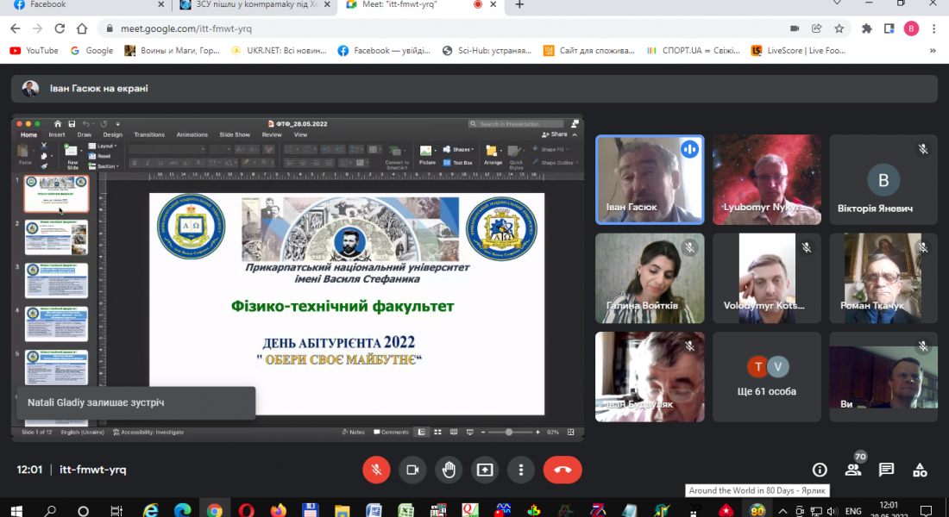
Task: Bookmark this page with the star icon
Action: (x=839, y=28)
